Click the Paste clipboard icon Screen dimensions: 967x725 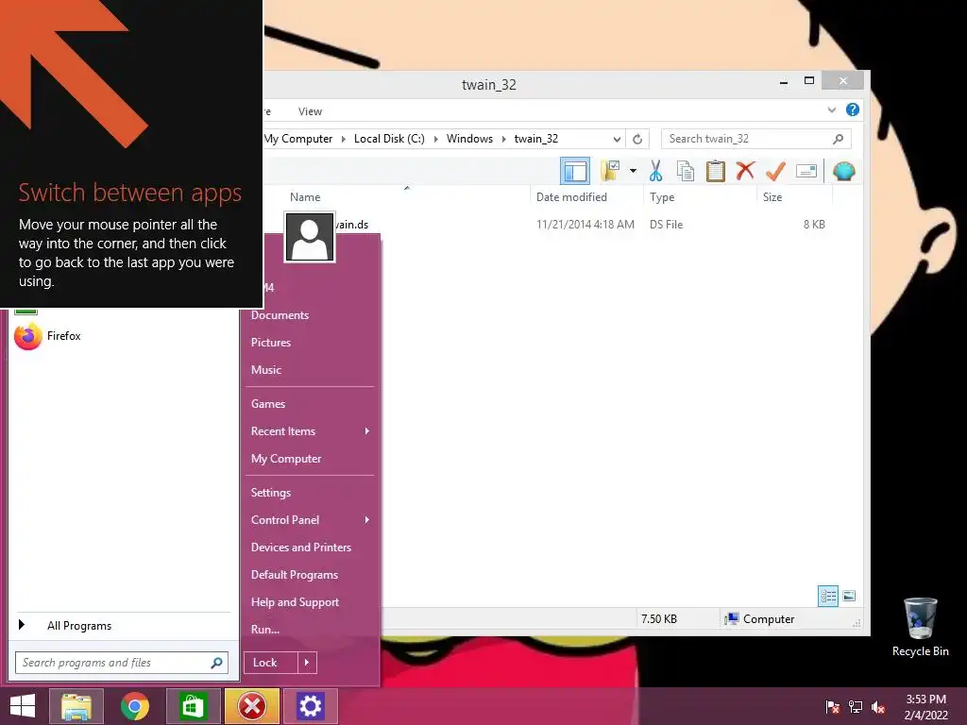tap(716, 171)
